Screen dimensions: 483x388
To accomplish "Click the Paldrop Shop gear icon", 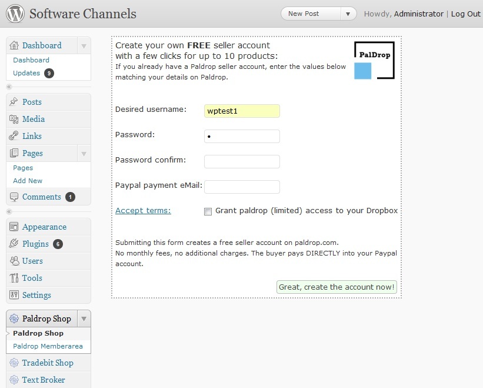I will [x=14, y=319].
